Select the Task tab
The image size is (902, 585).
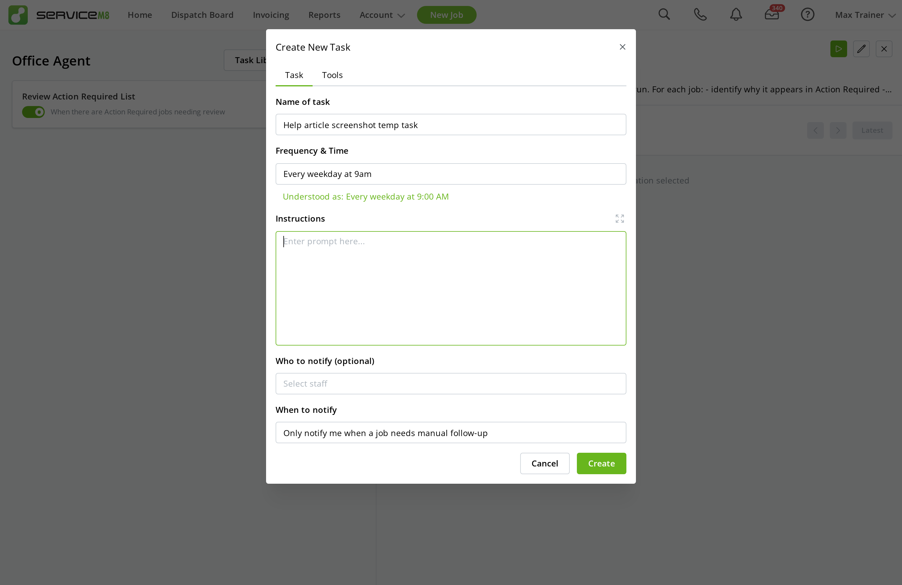294,75
